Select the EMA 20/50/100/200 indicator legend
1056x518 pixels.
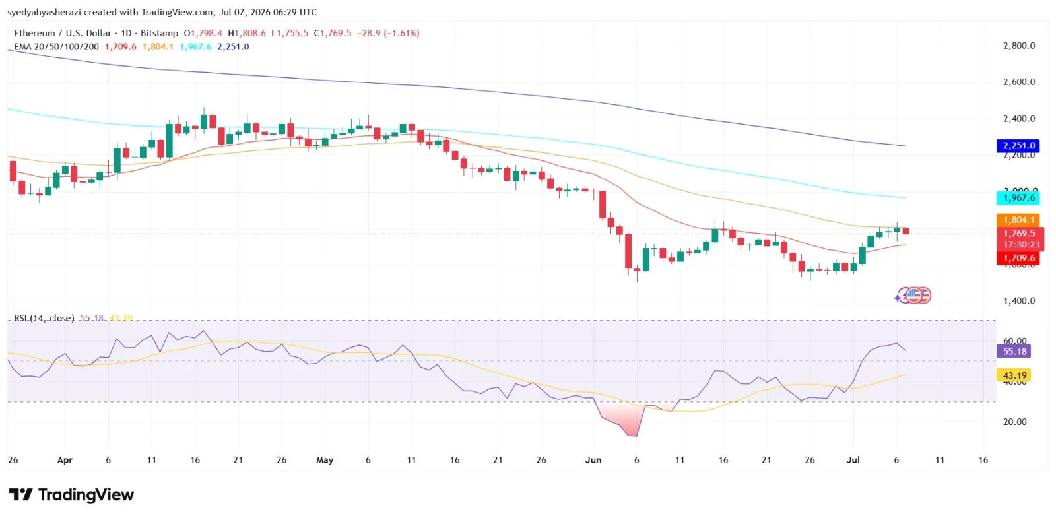tap(56, 47)
